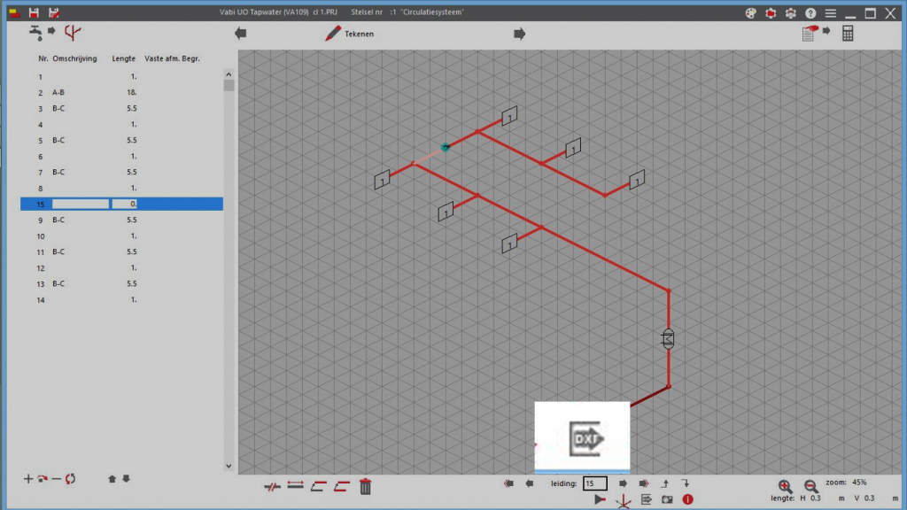Click the red refresh arrows icon
907x510 pixels.
pos(70,479)
